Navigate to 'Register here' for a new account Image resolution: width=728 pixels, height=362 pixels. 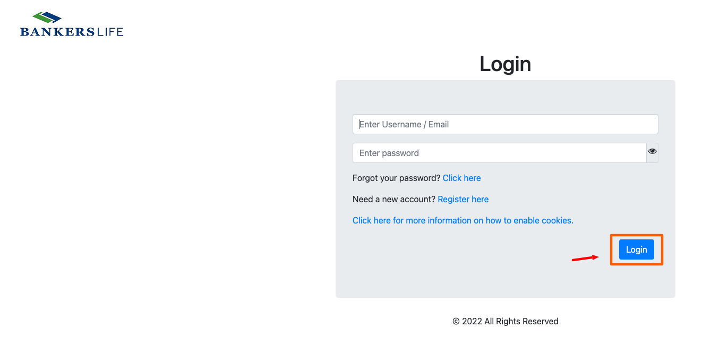tap(463, 199)
